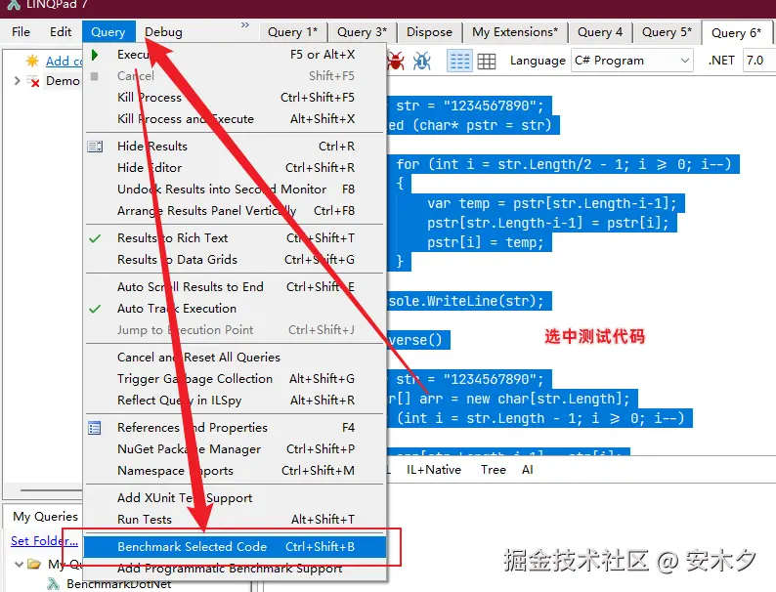The width and height of the screenshot is (776, 592).
Task: Select Kill Process menu item
Action: point(236,98)
